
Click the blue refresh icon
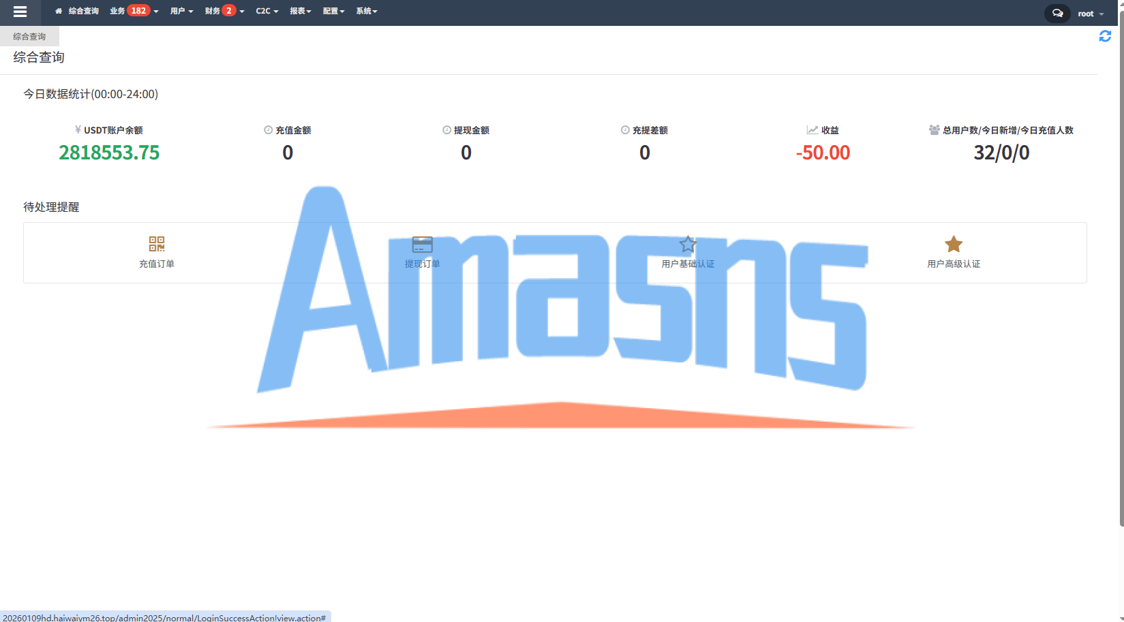pos(1105,36)
